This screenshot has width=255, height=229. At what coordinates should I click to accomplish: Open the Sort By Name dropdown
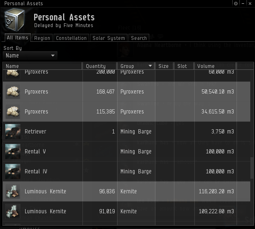pyautogui.click(x=30, y=56)
